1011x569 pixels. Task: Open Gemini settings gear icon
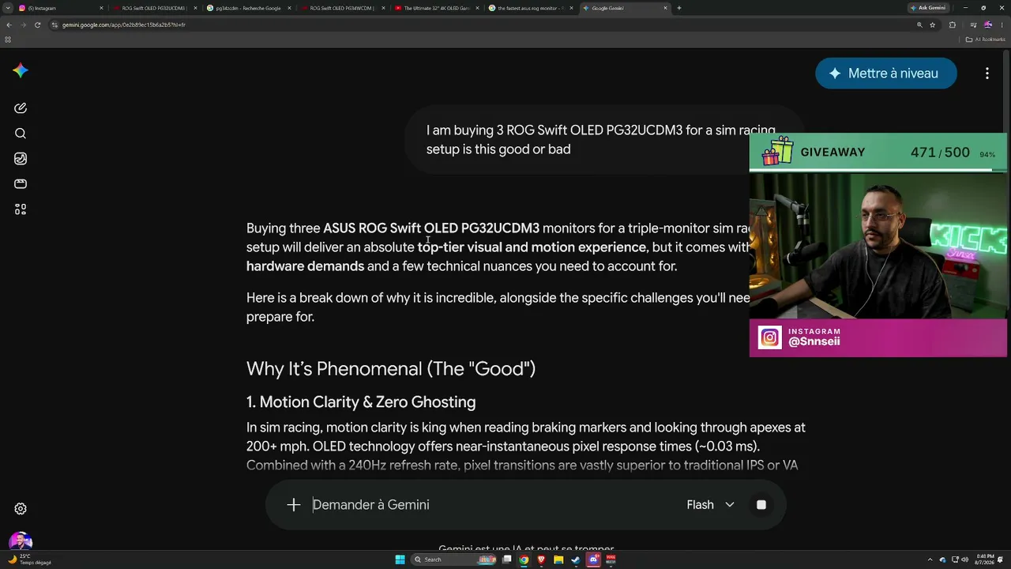click(x=21, y=509)
